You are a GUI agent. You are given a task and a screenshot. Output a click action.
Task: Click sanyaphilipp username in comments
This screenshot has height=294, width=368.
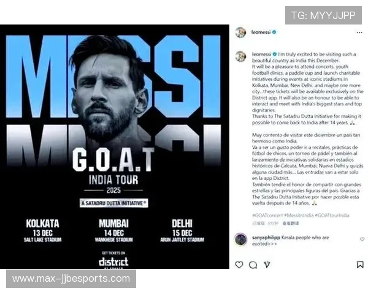[266, 238]
